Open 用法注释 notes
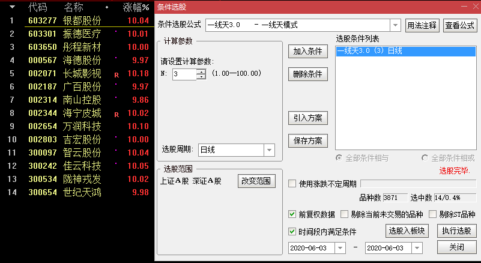481x263 pixels. click(x=422, y=25)
